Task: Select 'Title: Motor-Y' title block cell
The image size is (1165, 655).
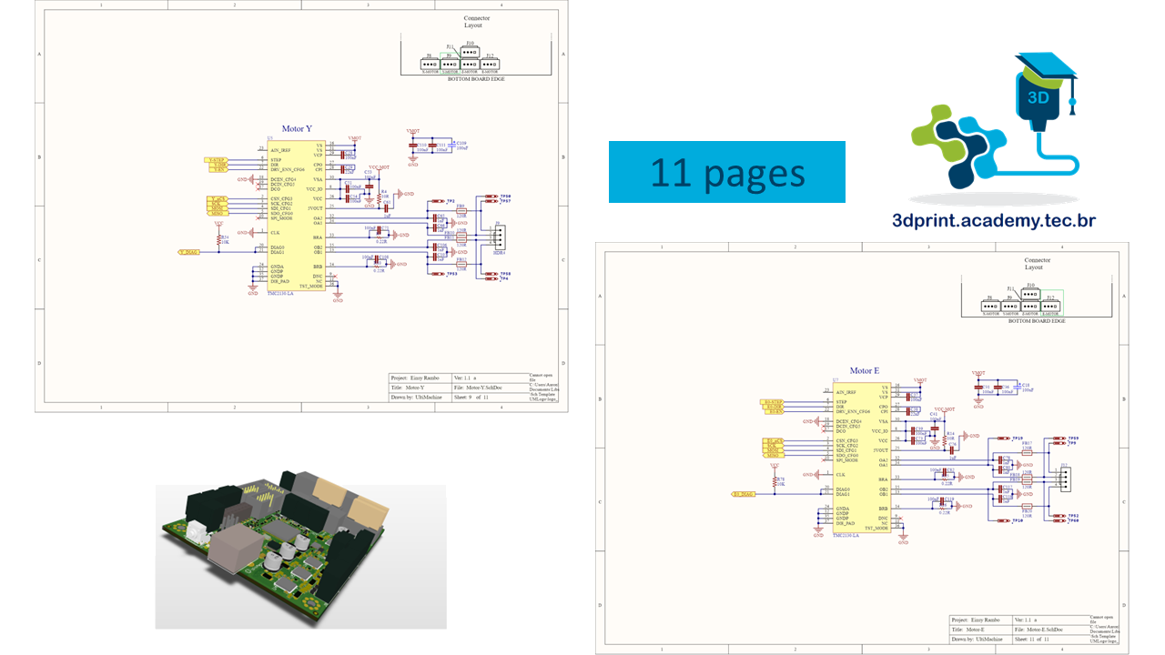Action: [420, 387]
